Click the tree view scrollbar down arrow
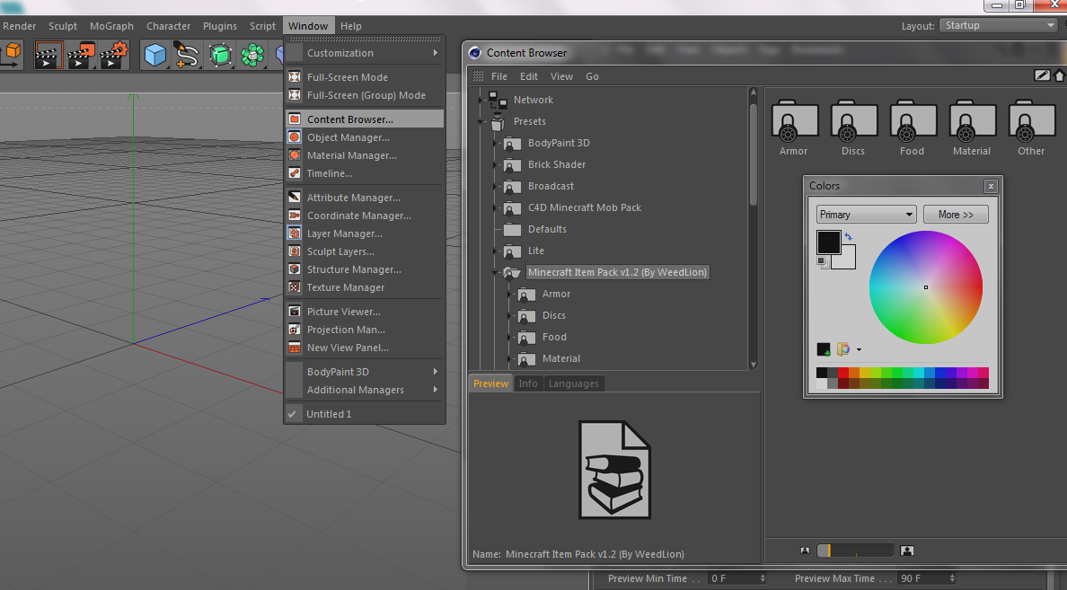This screenshot has height=590, width=1067. click(754, 365)
